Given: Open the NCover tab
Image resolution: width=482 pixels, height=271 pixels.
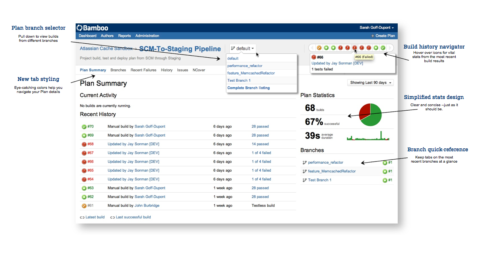Looking at the screenshot, I should click(x=200, y=70).
